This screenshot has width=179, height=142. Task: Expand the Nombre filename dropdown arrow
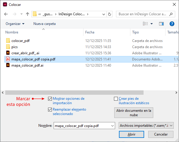tap(112, 126)
